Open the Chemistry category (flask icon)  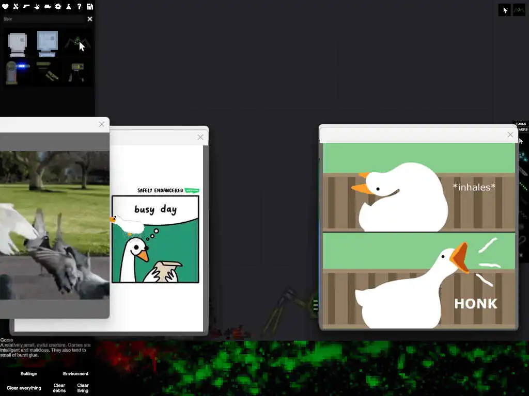click(x=69, y=6)
